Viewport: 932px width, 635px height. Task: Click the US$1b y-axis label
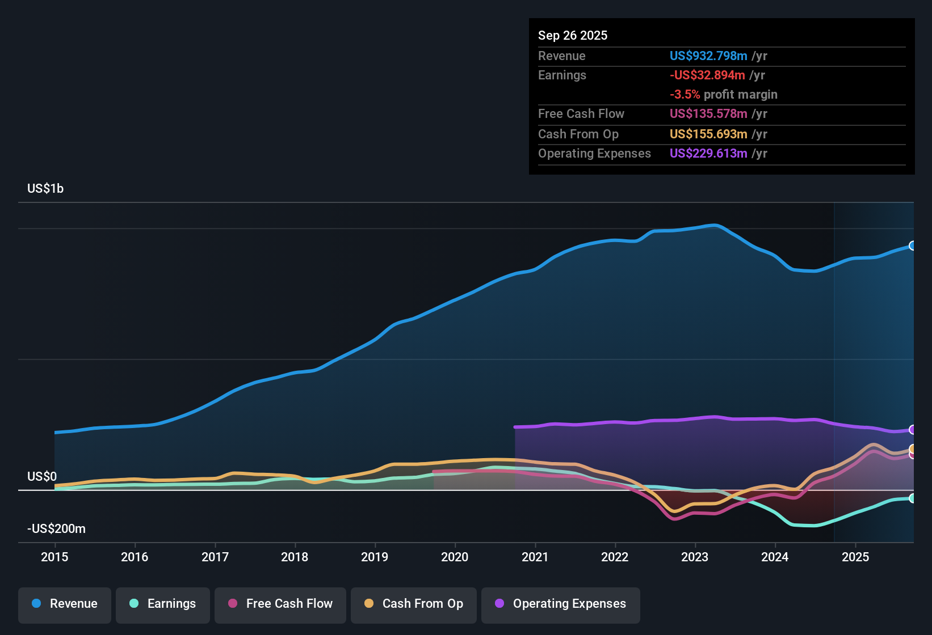pos(45,189)
